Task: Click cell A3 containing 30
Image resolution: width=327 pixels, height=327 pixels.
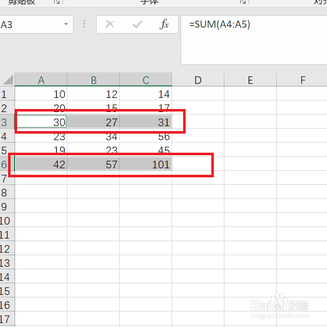Action: pos(41,122)
